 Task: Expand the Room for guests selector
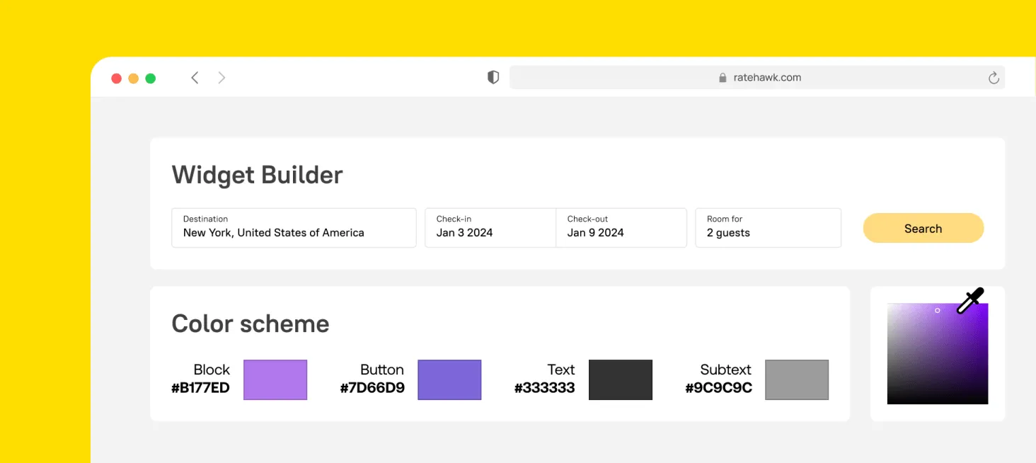coord(768,228)
